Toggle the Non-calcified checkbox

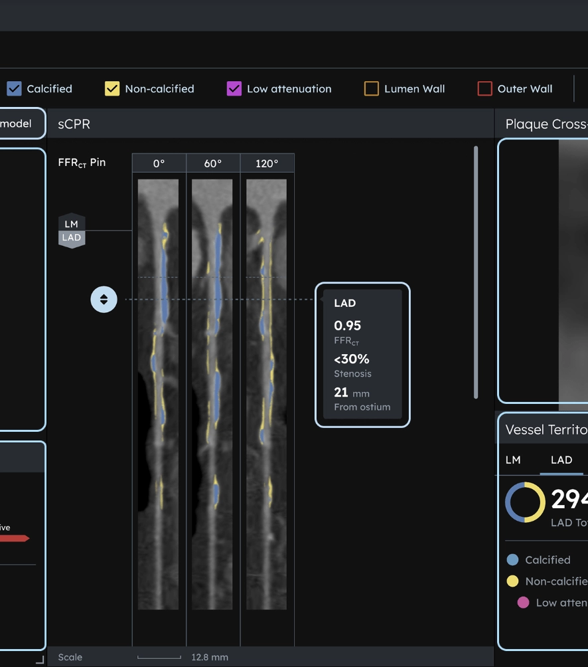(x=112, y=88)
